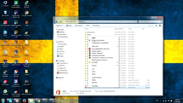Click the Office 2013 32bit breadcrumb
Image resolution: width=183 pixels, height=103 pixels.
[x=71, y=22]
